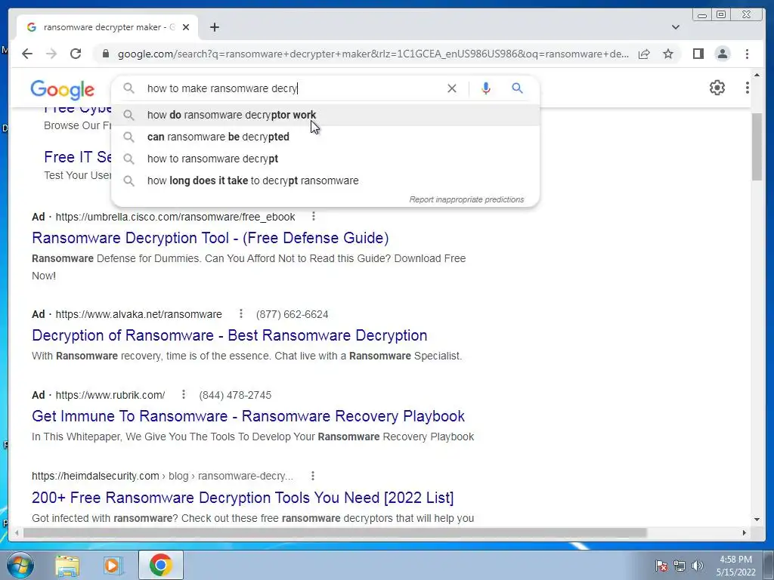Click the Chrome address bar URL
This screenshot has height=580, width=774.
coord(373,54)
